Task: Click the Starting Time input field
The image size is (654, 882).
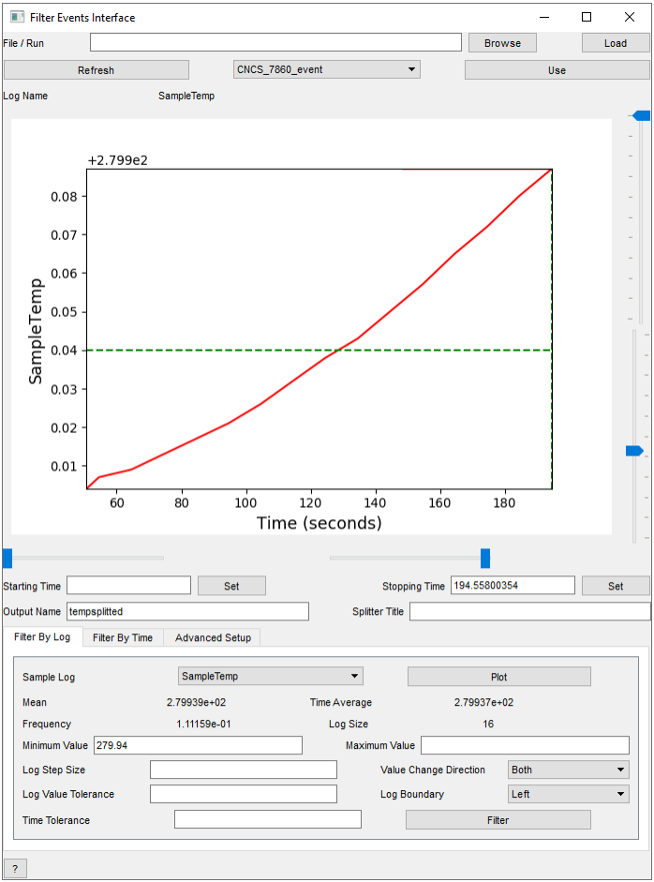Action: coord(128,585)
